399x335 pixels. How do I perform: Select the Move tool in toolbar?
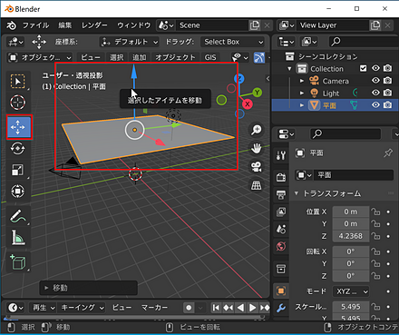click(18, 127)
